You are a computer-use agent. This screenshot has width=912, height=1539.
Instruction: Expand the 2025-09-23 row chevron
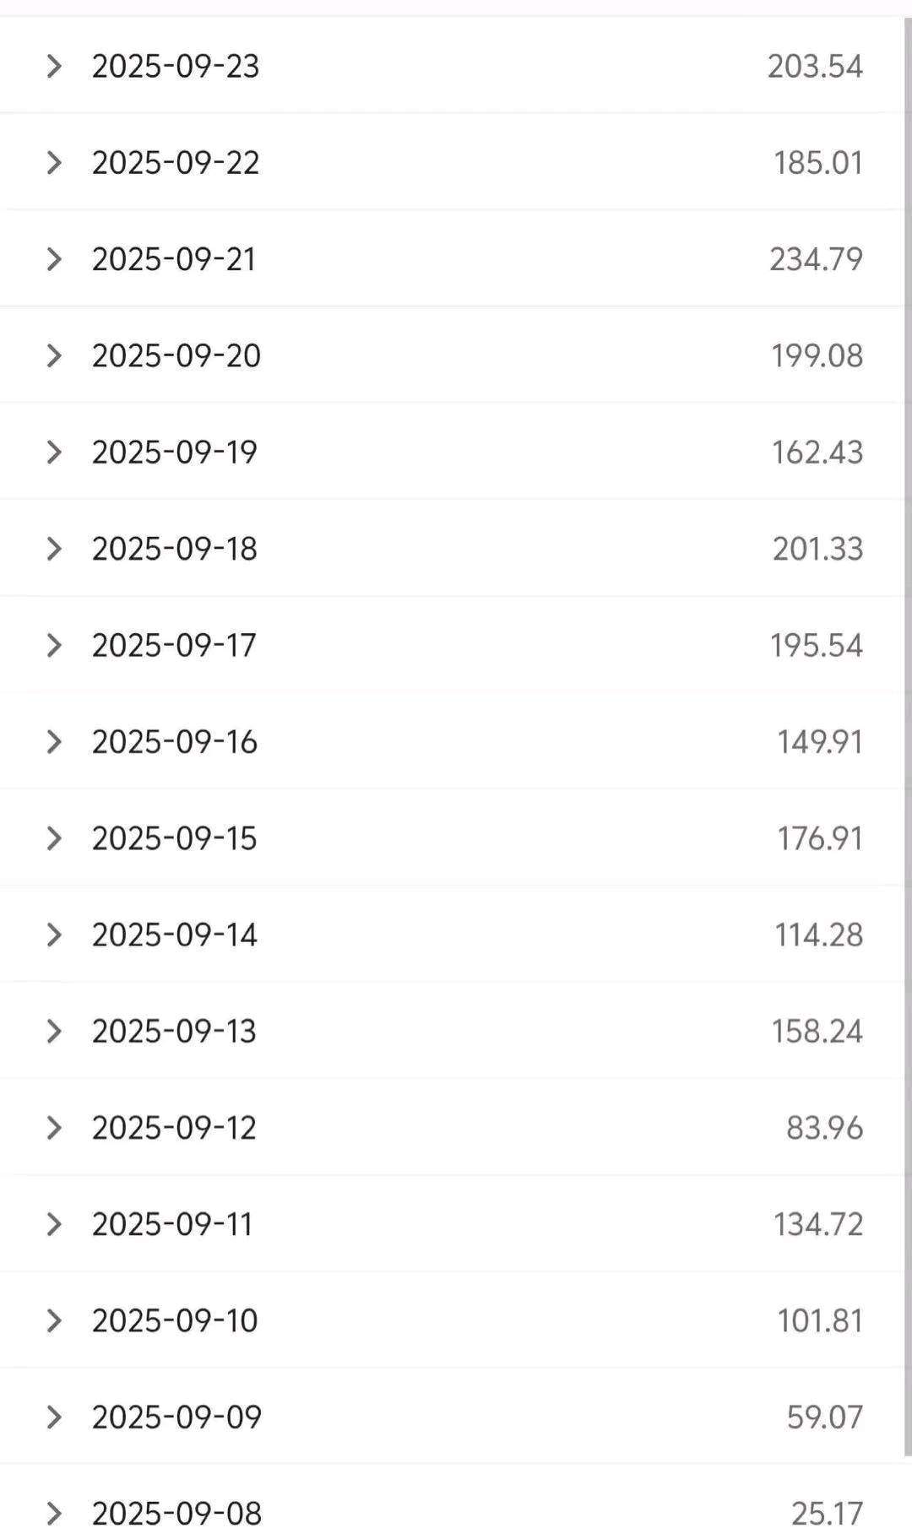tap(54, 66)
